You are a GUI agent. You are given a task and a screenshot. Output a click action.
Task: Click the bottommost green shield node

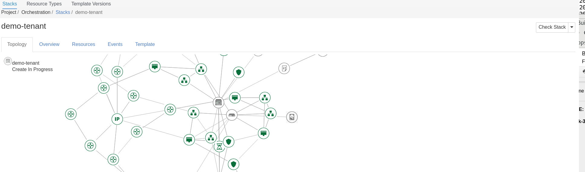[233, 164]
